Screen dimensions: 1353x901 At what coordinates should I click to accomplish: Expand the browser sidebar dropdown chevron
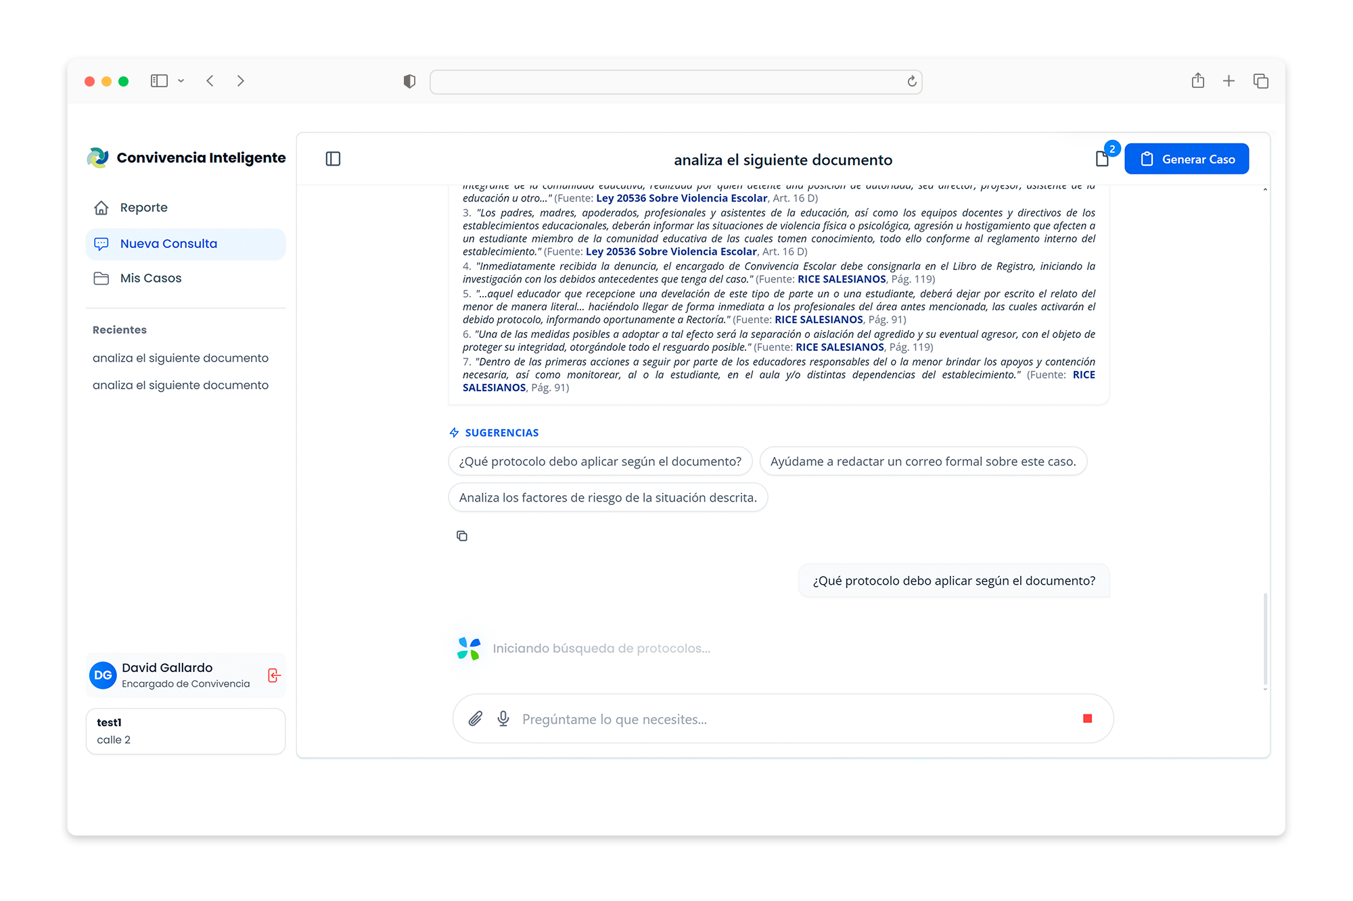(181, 81)
